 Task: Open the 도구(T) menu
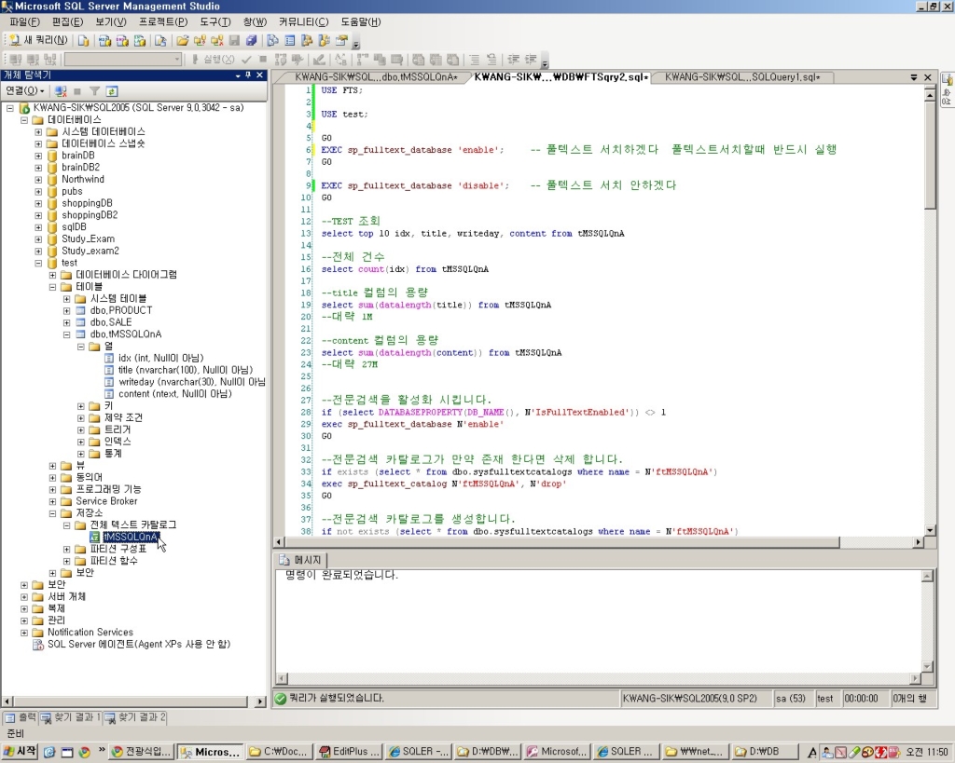(x=215, y=22)
